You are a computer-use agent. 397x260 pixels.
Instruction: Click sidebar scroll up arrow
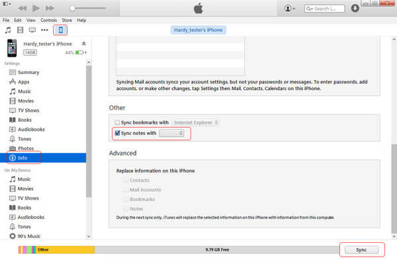[89, 62]
